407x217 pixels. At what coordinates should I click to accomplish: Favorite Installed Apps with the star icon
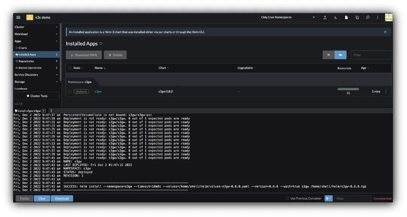click(x=101, y=43)
